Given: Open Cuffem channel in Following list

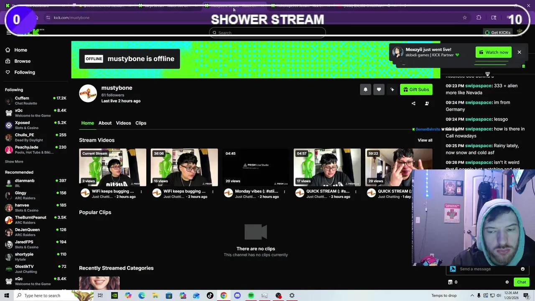Looking at the screenshot, I should [36, 100].
